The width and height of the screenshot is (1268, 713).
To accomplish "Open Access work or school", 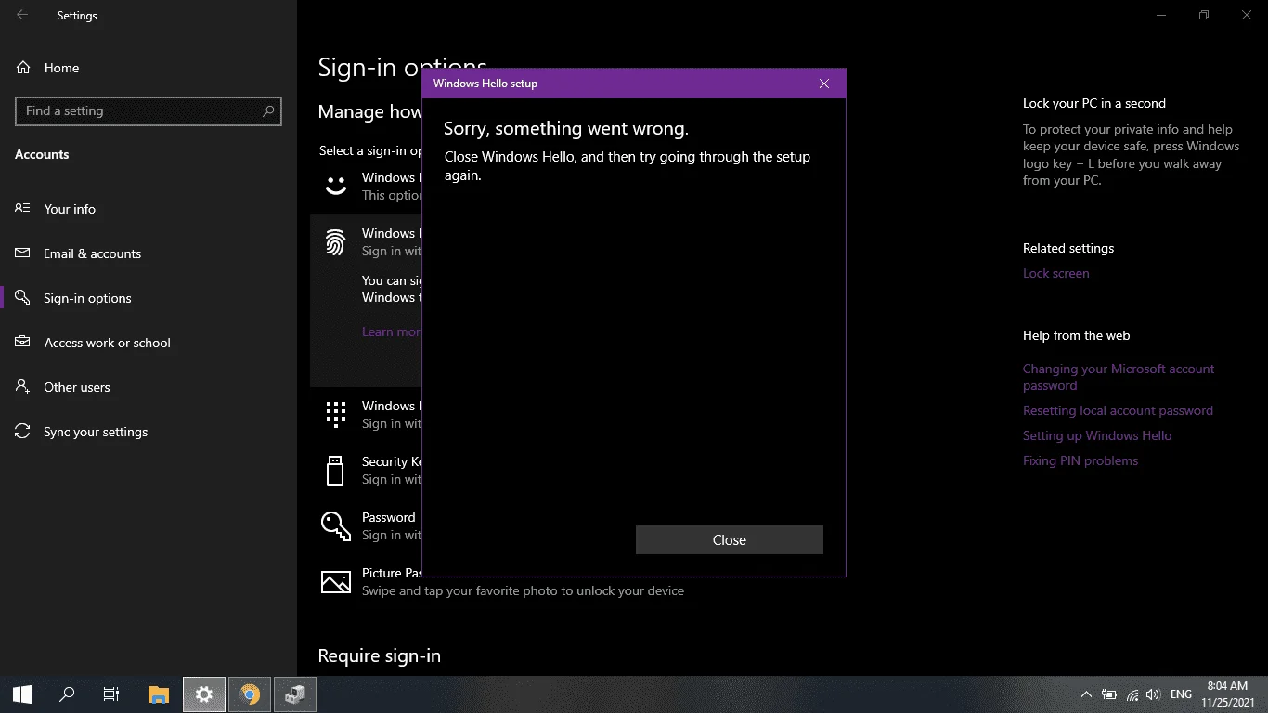I will (x=149, y=343).
